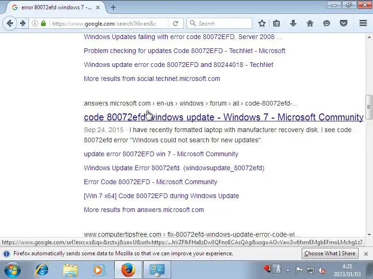Open 'code 80072efd windows update - Windows 7' result
Screen dimensions: 373x279
point(224,117)
